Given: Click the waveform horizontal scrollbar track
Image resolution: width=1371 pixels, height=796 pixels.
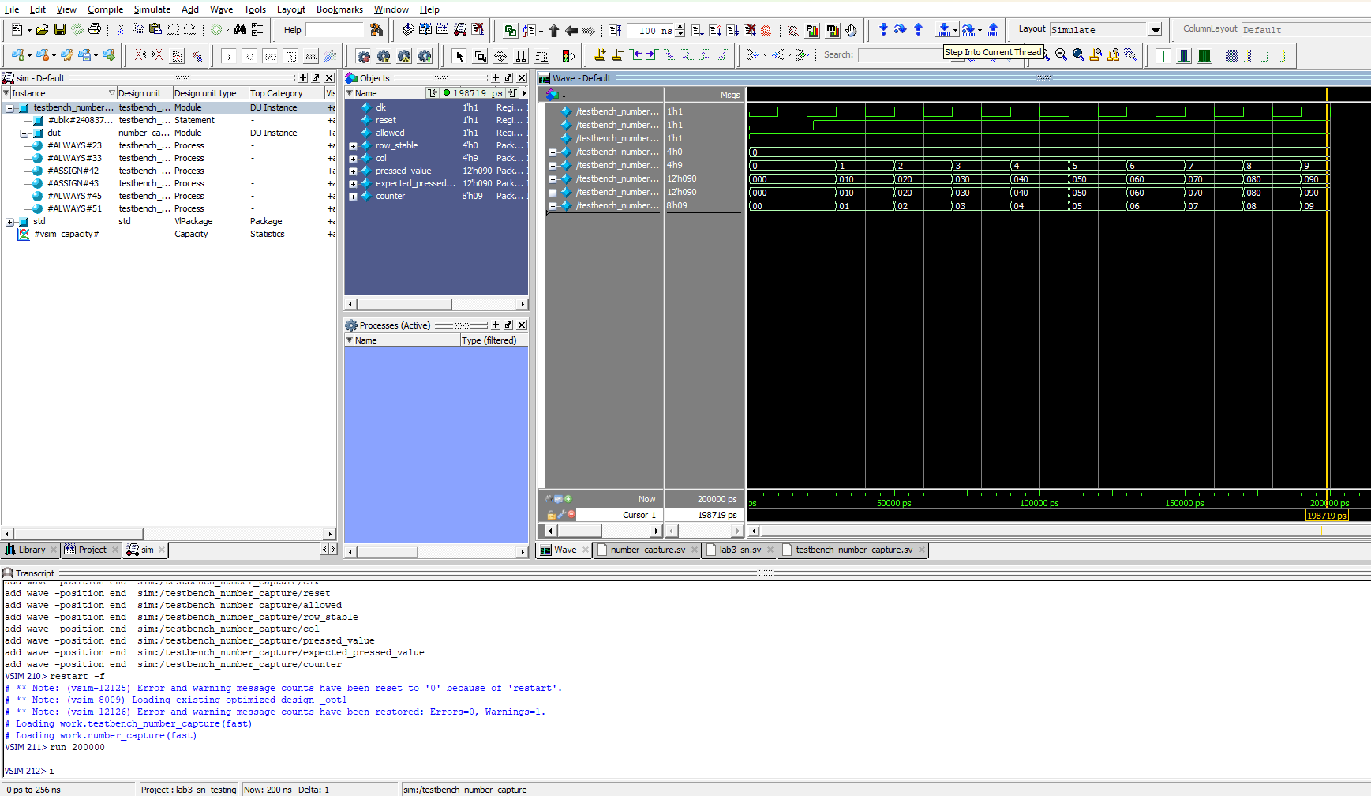Looking at the screenshot, I should click(x=1026, y=531).
